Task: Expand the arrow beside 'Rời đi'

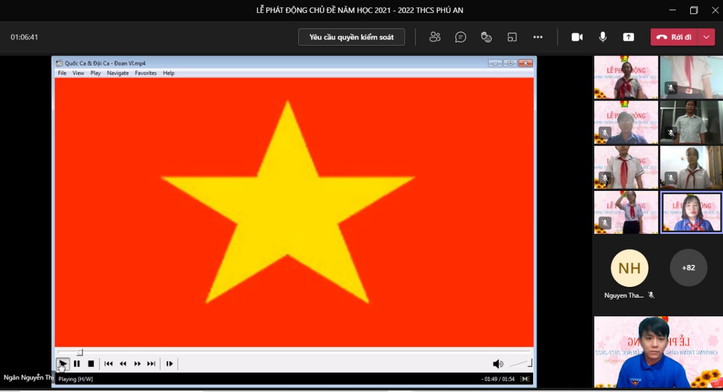Action: tap(707, 37)
